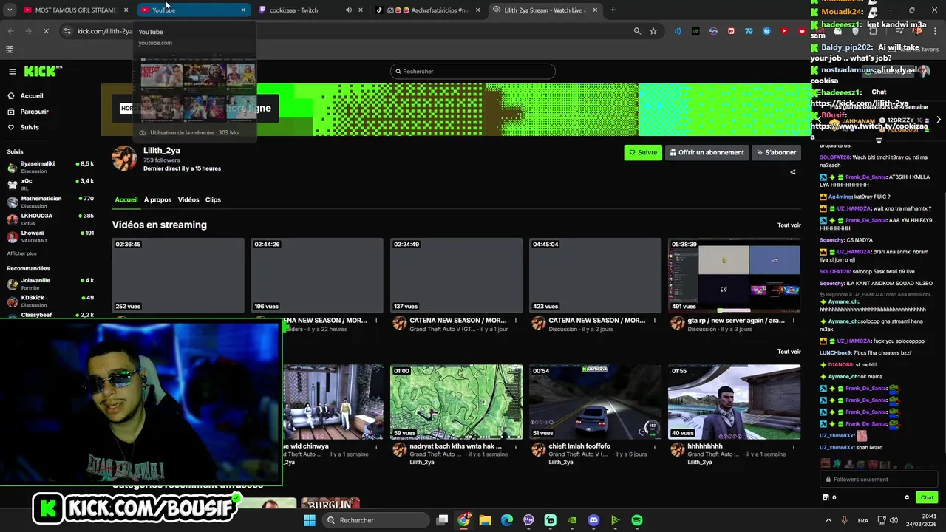This screenshot has width=946, height=532.
Task: Bookmark this page with the star icon
Action: pyautogui.click(x=653, y=31)
